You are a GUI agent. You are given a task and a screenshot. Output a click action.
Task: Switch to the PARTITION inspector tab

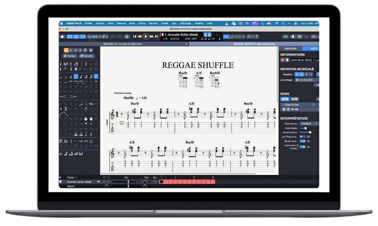click(x=290, y=48)
